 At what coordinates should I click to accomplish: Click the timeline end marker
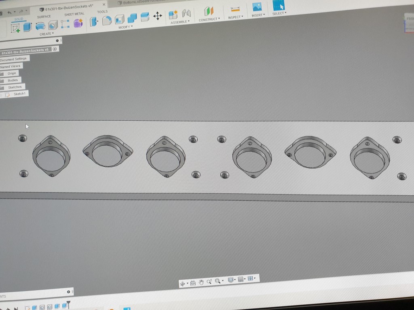click(x=69, y=304)
